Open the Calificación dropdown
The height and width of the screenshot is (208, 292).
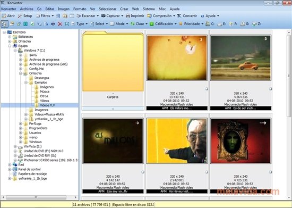pyautogui.click(x=164, y=24)
